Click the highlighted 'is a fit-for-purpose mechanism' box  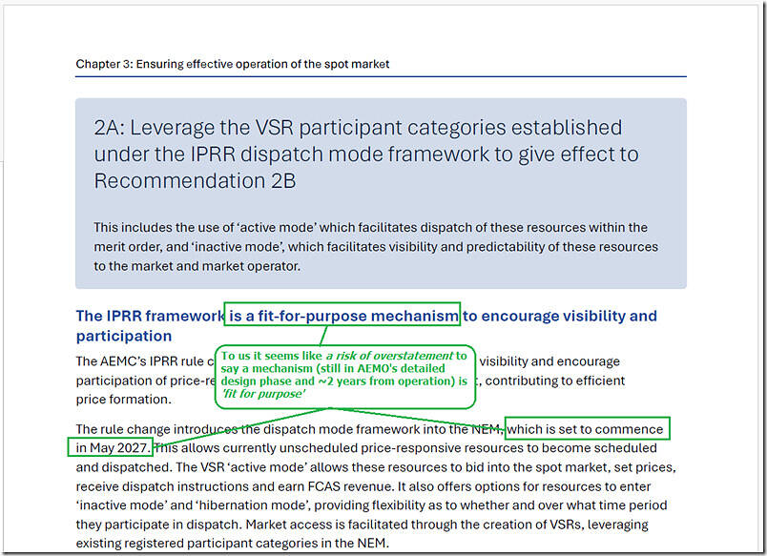coord(342,316)
